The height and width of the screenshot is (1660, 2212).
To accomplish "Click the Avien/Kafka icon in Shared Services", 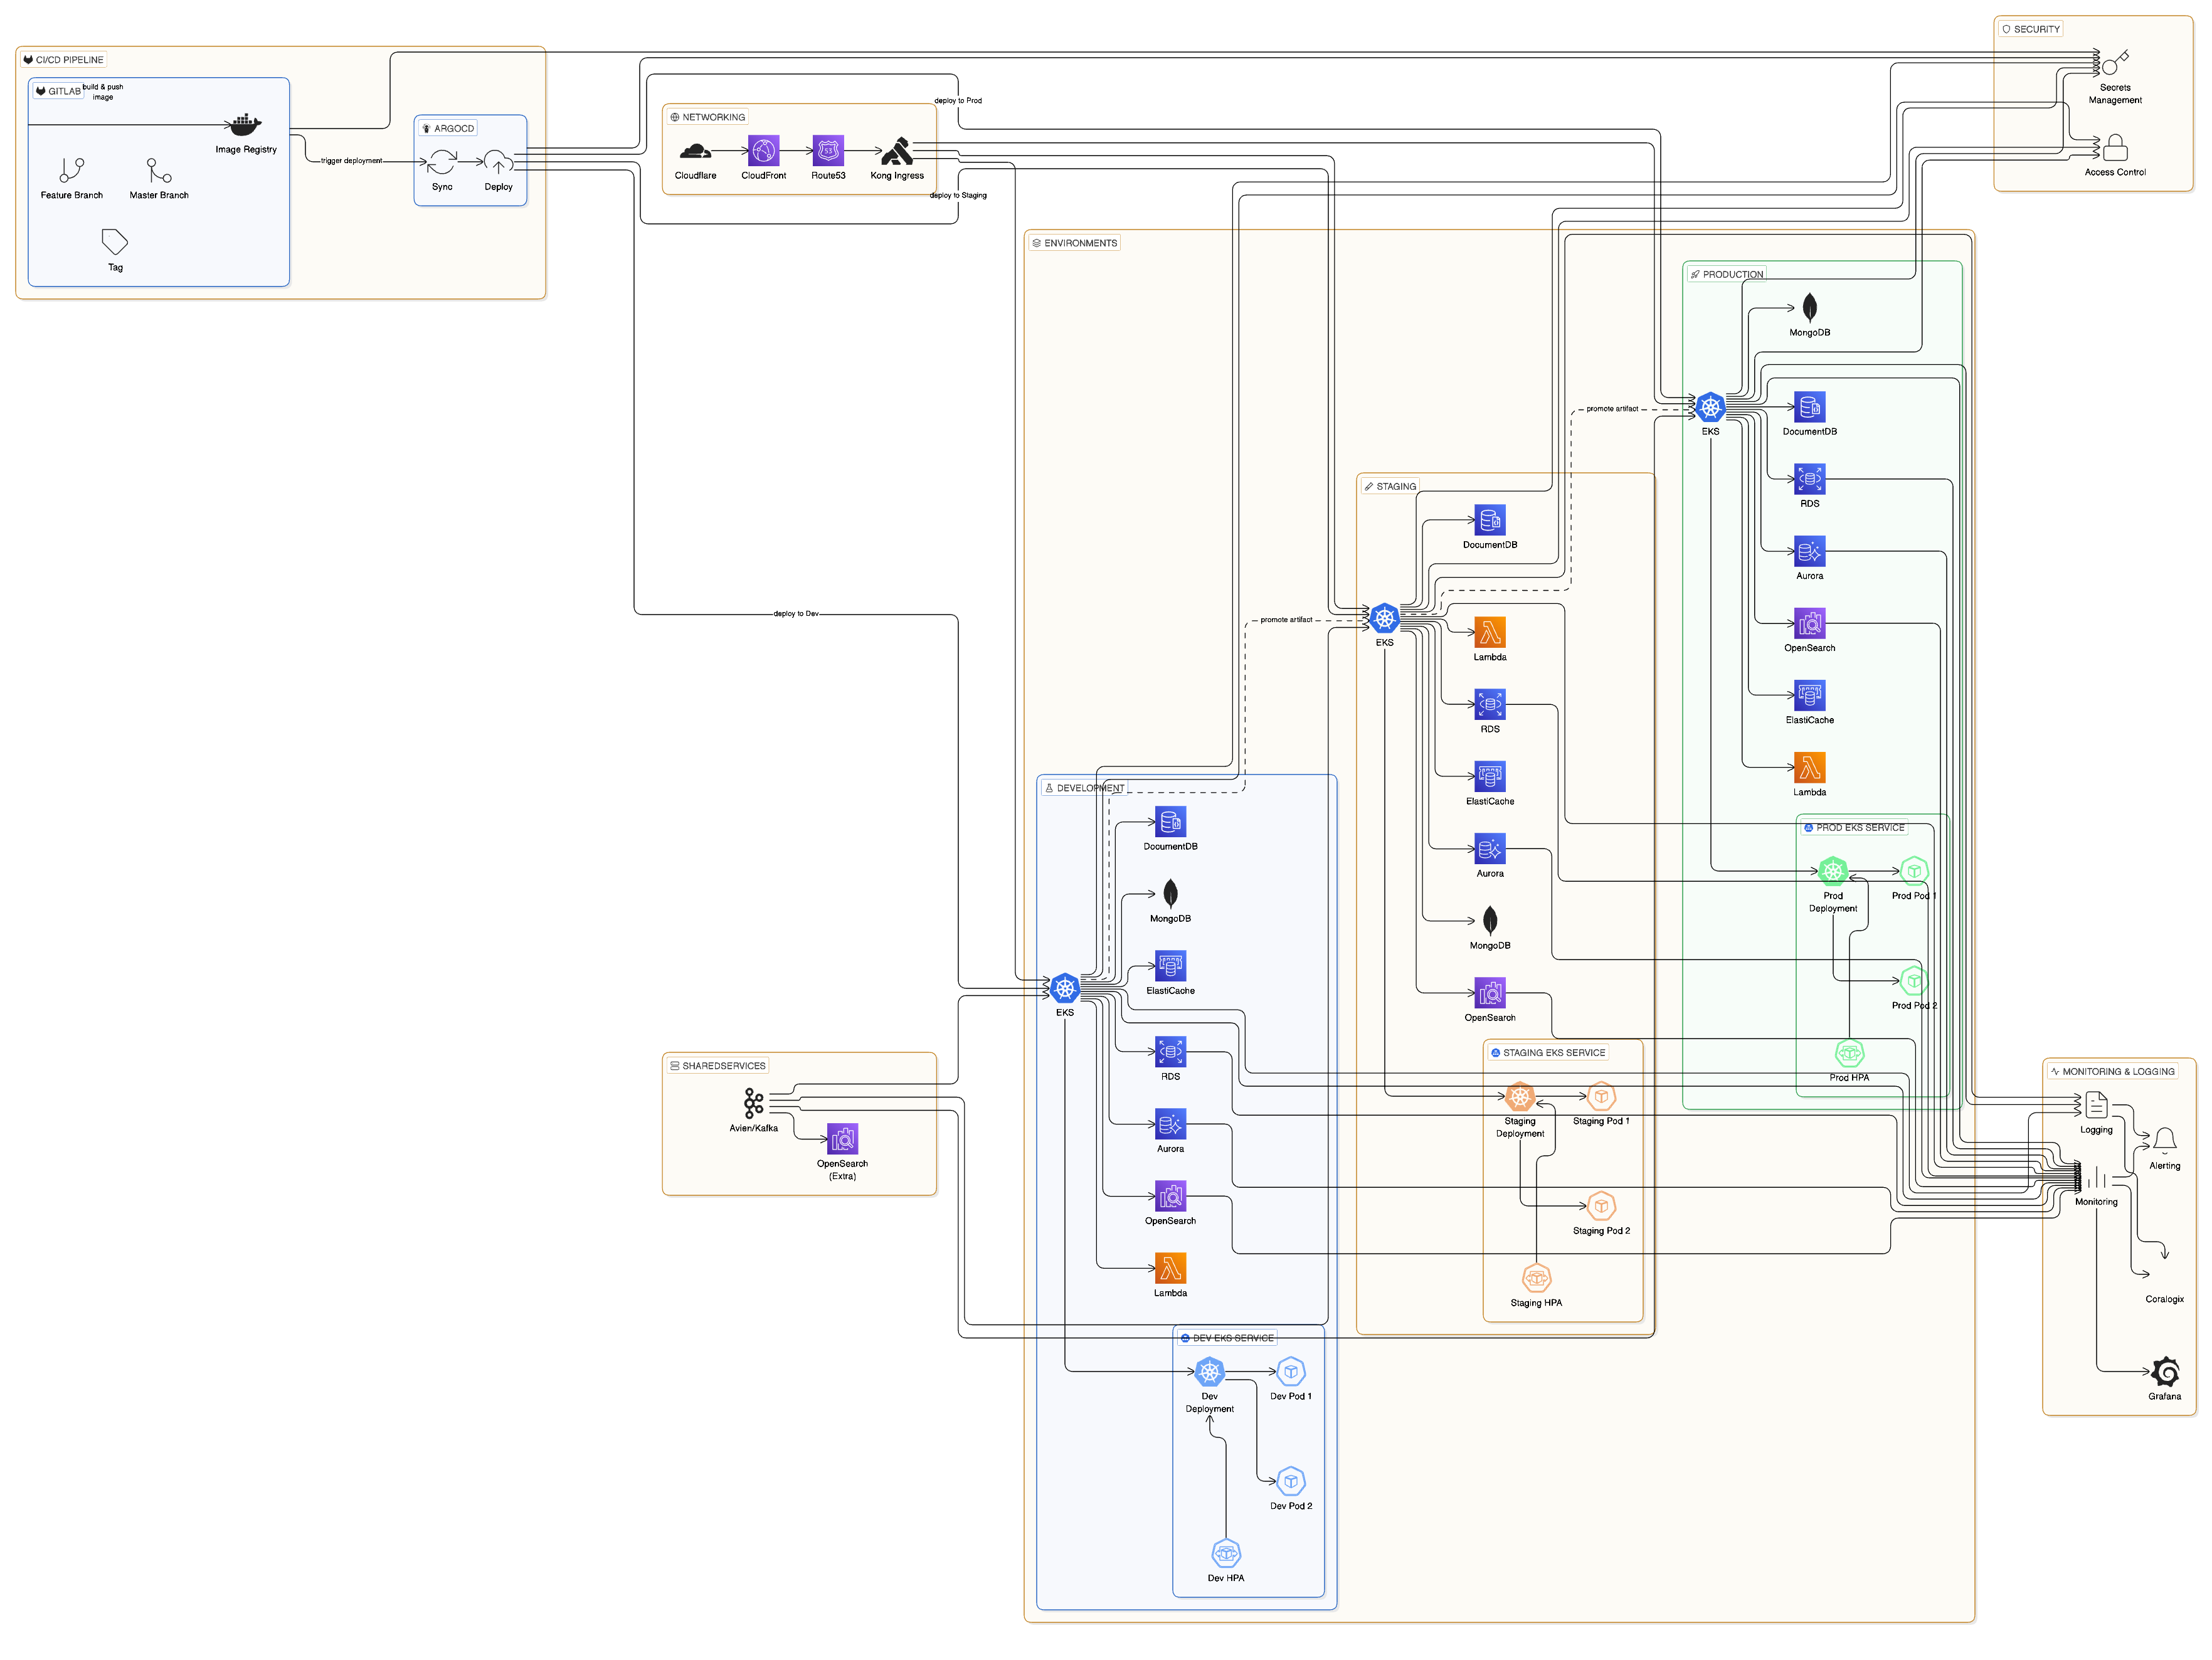I will tap(753, 1103).
